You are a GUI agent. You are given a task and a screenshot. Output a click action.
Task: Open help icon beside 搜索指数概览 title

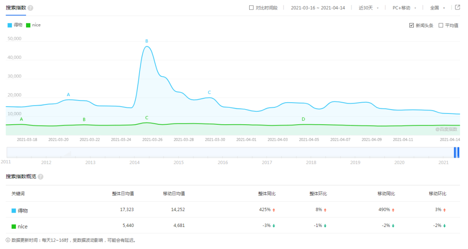click(x=41, y=177)
